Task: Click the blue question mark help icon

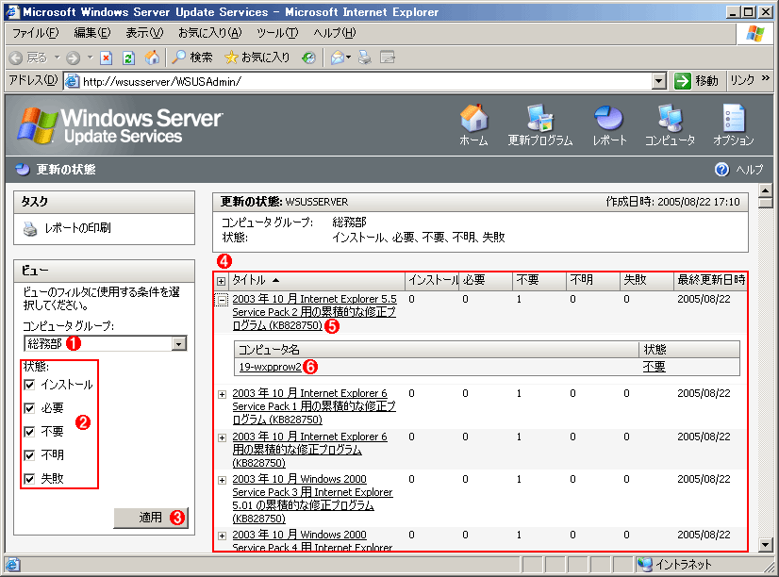Action: coord(721,170)
